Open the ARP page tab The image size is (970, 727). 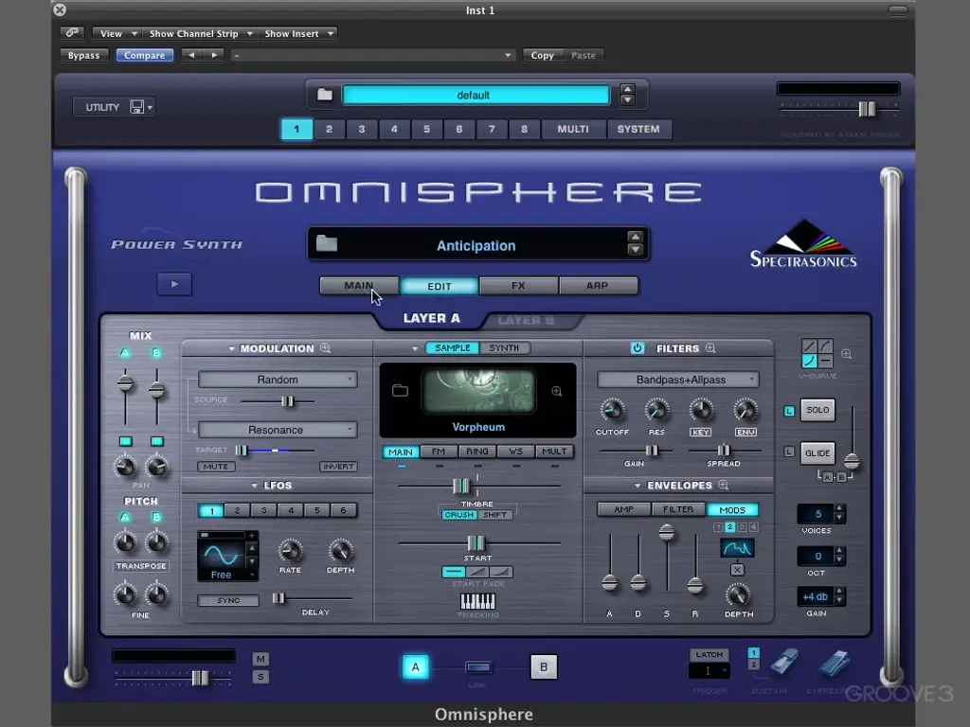(598, 286)
